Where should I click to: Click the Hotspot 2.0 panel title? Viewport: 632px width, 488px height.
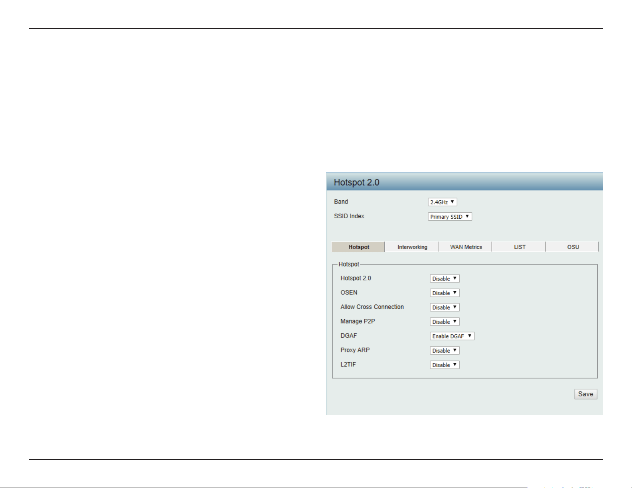click(x=356, y=182)
